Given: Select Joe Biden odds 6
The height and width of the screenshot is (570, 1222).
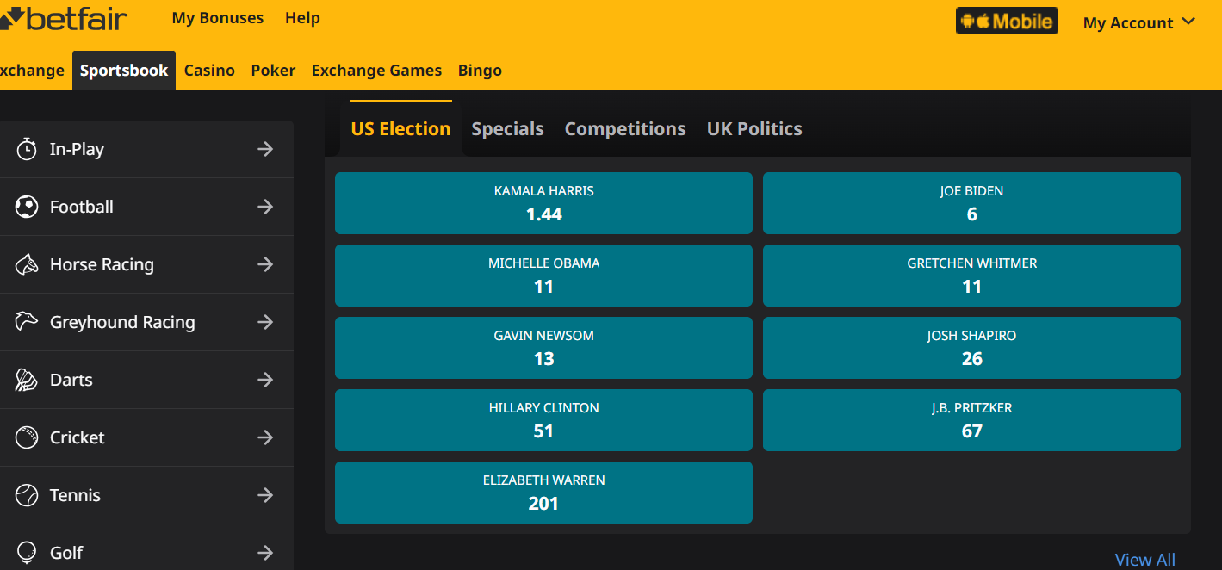Looking at the screenshot, I should [x=971, y=203].
